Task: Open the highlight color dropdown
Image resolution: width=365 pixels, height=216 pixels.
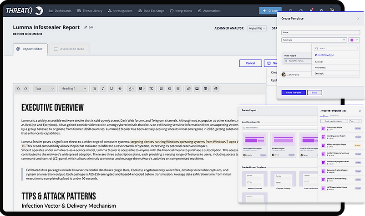Action: tap(142, 89)
